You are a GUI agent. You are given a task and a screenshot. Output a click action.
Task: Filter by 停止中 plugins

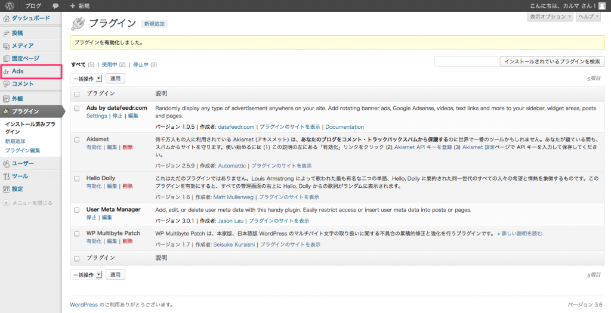pos(141,64)
